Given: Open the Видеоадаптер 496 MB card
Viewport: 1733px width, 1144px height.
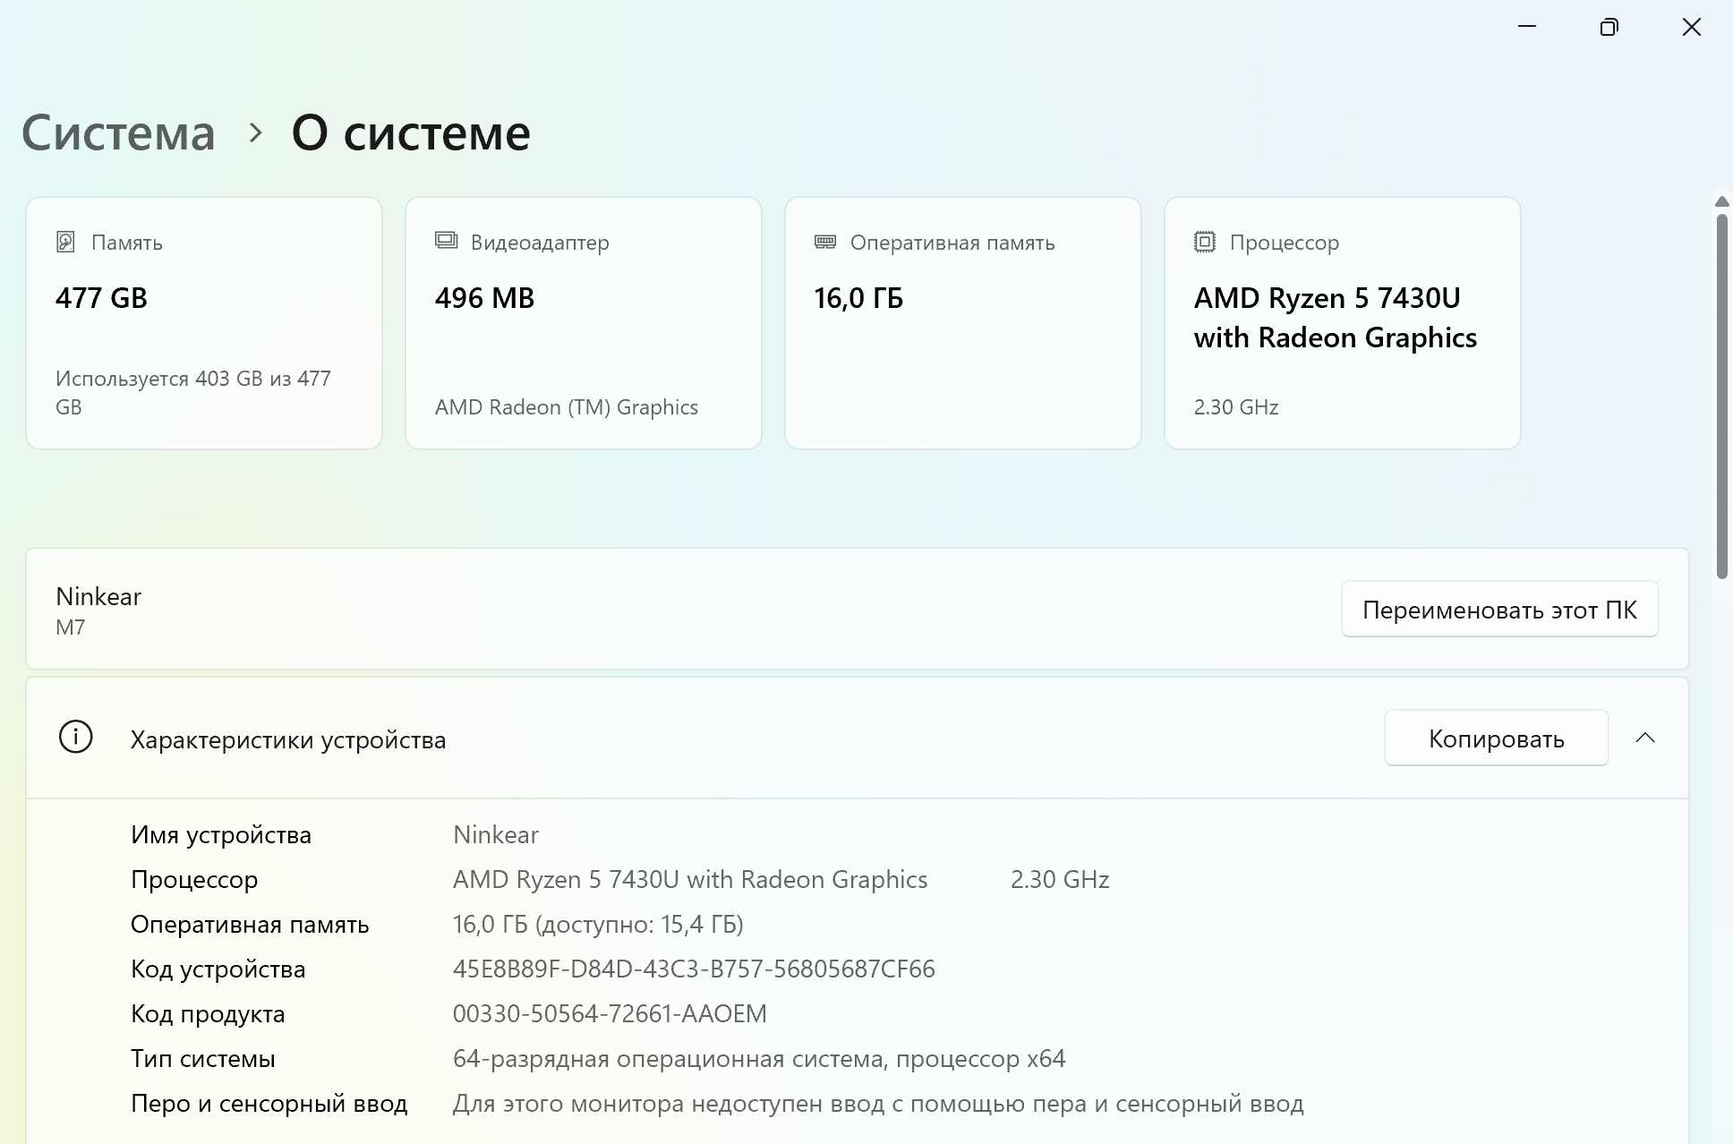Looking at the screenshot, I should [x=584, y=323].
